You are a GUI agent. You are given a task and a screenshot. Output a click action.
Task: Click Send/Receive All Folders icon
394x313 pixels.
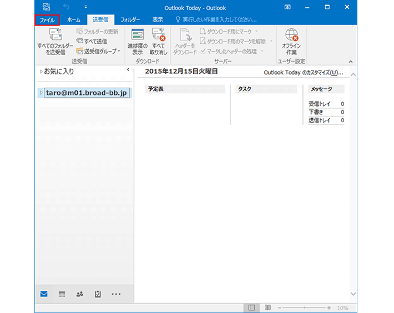(x=55, y=36)
